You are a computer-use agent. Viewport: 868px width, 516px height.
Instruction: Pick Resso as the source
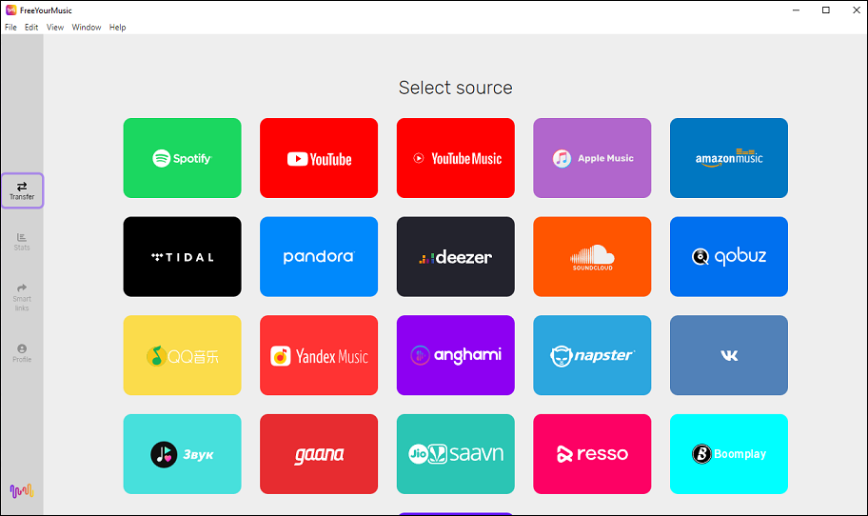coord(592,454)
